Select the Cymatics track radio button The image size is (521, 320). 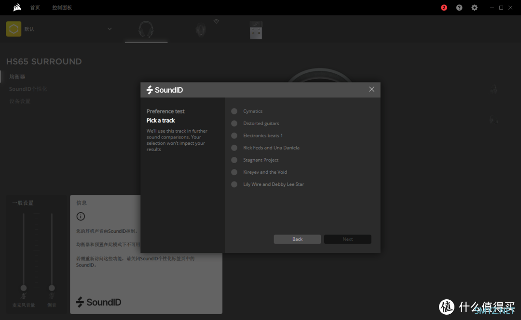(x=234, y=111)
